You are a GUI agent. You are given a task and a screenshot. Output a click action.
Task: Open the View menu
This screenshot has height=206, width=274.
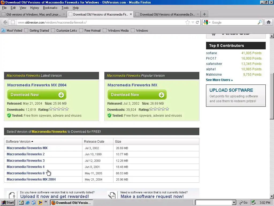pos(23,8)
